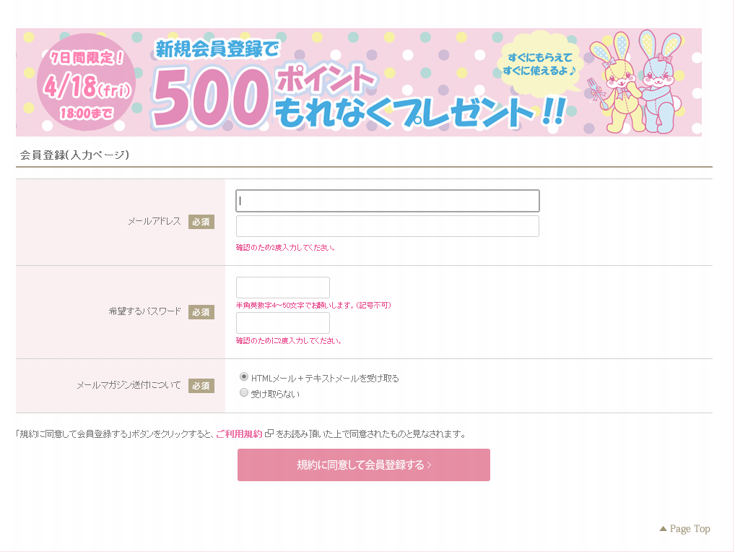Click the 会員登録(入力ページ) heading

[x=74, y=155]
